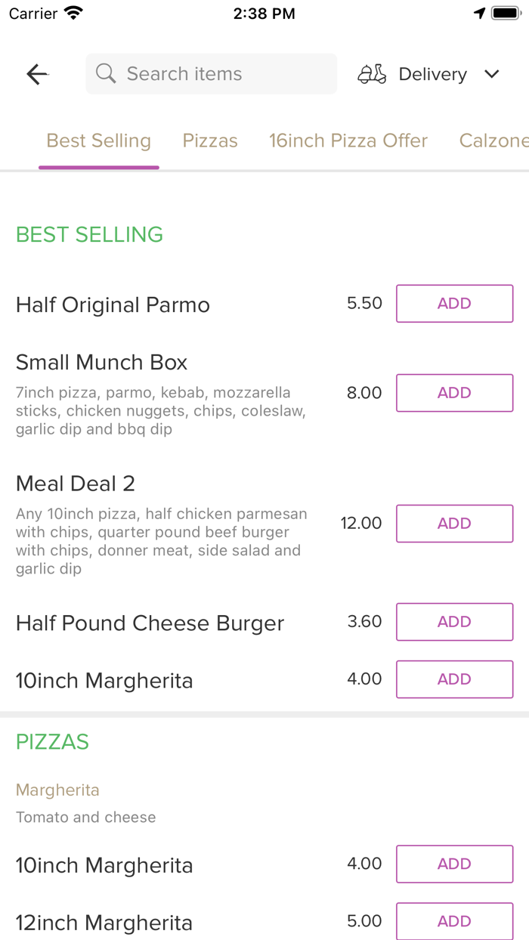The height and width of the screenshot is (940, 529).
Task: Select the Best Selling tab
Action: click(99, 141)
